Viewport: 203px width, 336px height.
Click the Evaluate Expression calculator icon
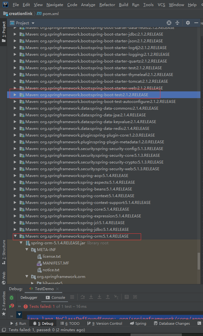(127, 297)
